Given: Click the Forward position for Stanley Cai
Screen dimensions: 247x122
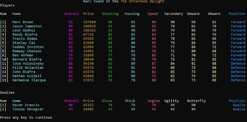Looking at the screenshot, I should coord(238,43).
